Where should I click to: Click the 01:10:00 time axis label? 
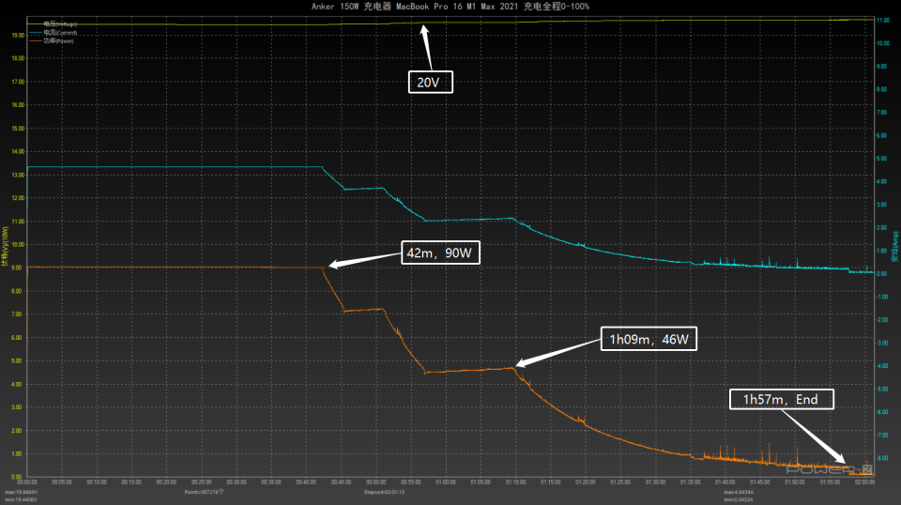[515, 482]
